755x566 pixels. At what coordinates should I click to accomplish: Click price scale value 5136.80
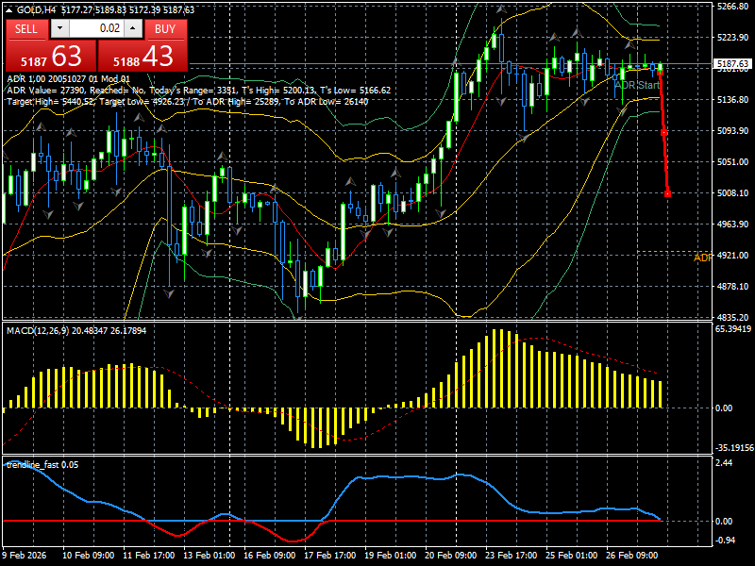tap(732, 100)
